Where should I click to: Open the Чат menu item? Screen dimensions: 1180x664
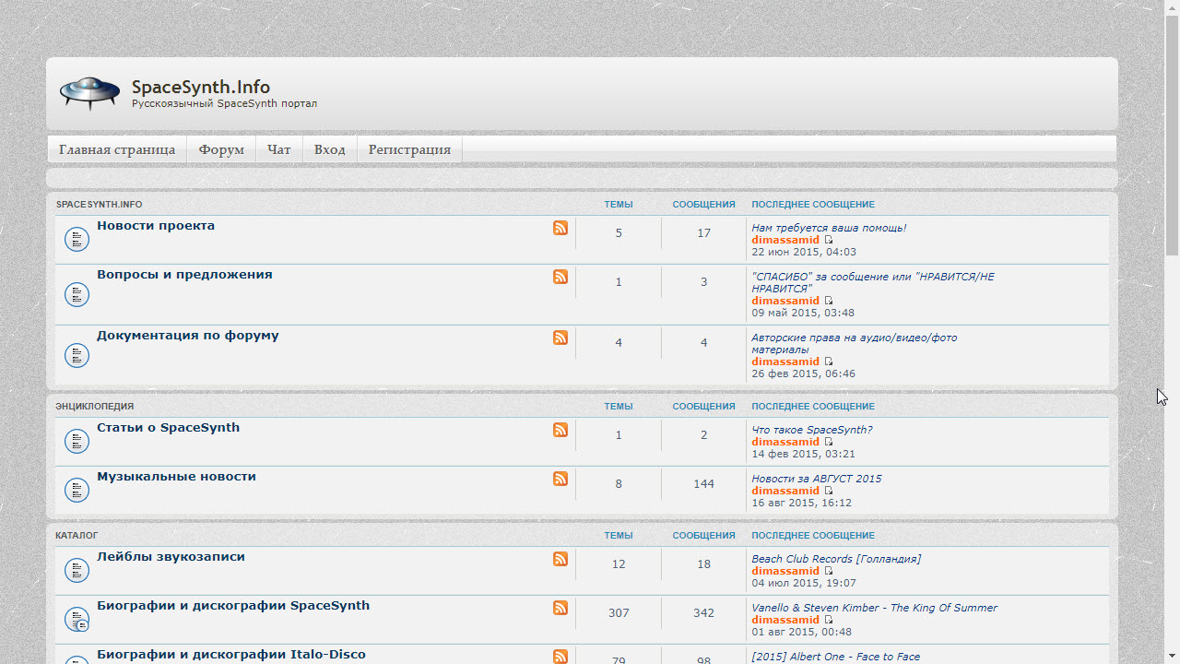[279, 149]
